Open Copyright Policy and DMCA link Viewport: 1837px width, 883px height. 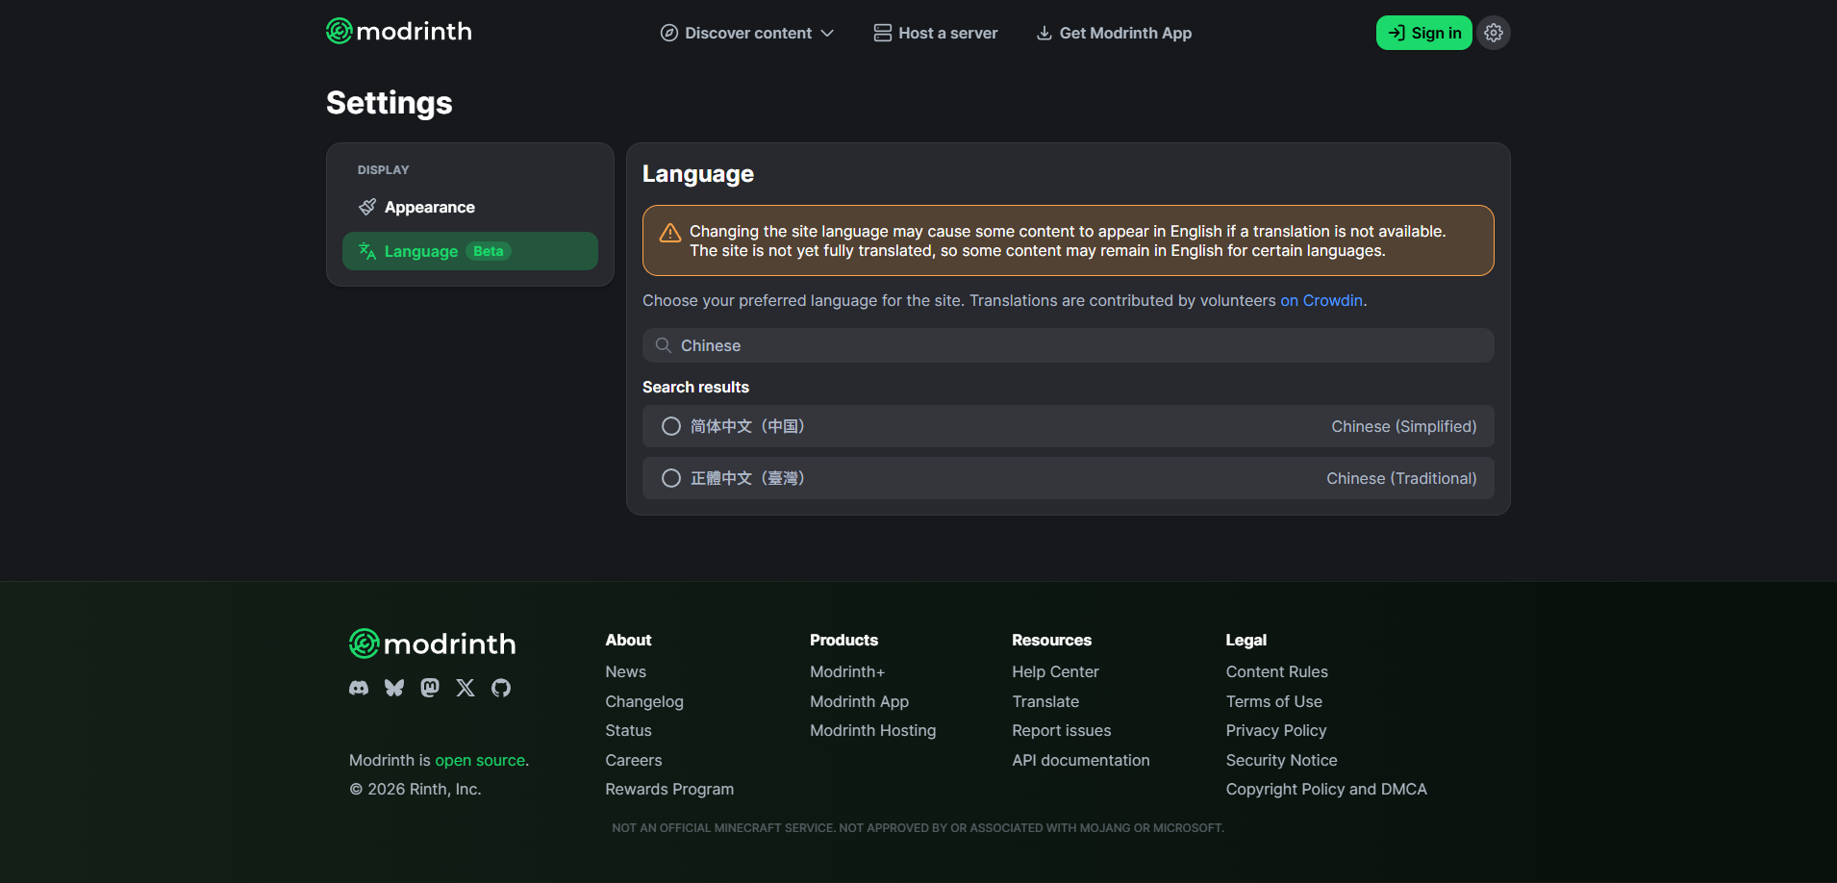click(x=1326, y=789)
